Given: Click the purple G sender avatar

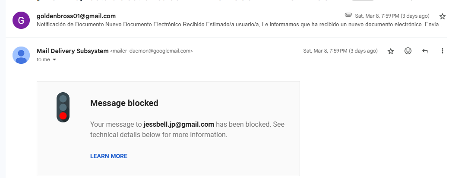Looking at the screenshot, I should (x=21, y=20).
